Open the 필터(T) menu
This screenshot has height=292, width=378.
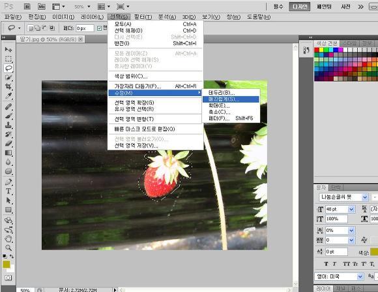143,17
